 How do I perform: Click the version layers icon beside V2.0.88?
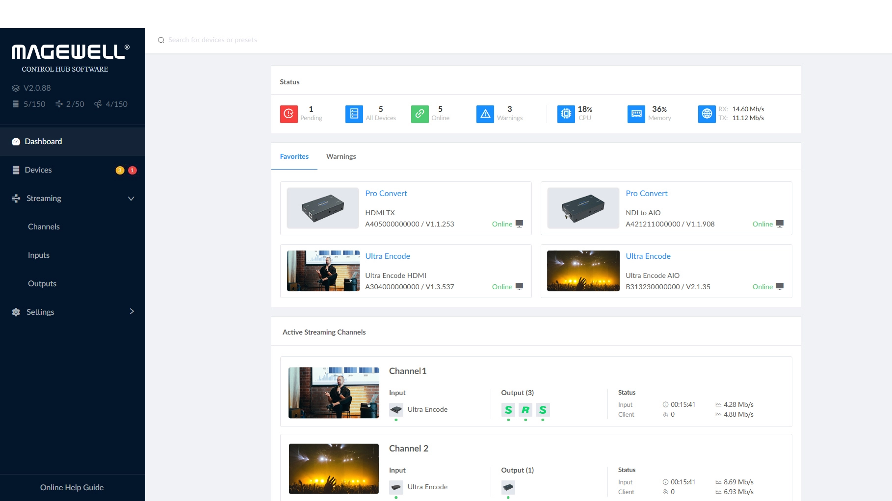(16, 88)
